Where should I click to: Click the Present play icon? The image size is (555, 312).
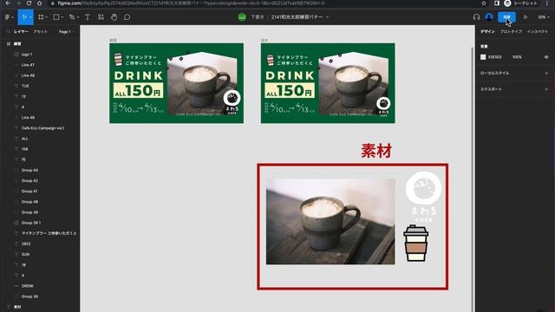[x=526, y=17]
